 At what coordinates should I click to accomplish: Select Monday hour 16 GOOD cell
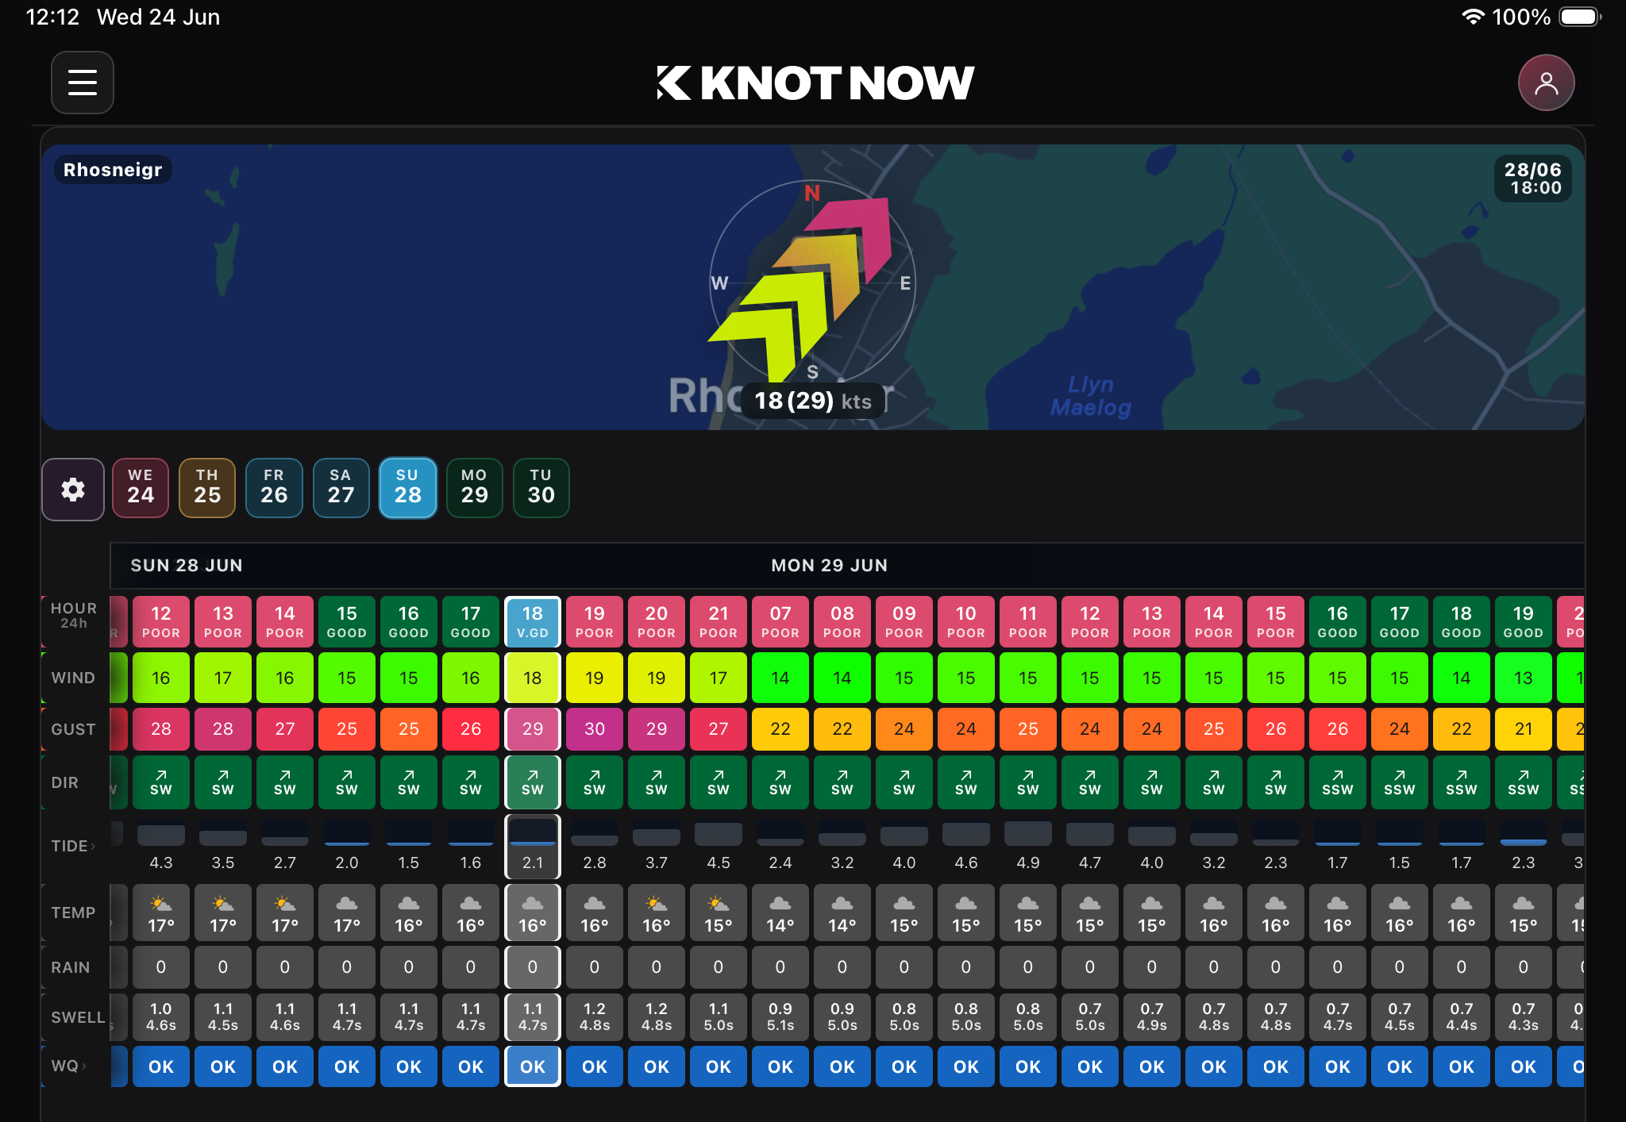tap(1338, 622)
